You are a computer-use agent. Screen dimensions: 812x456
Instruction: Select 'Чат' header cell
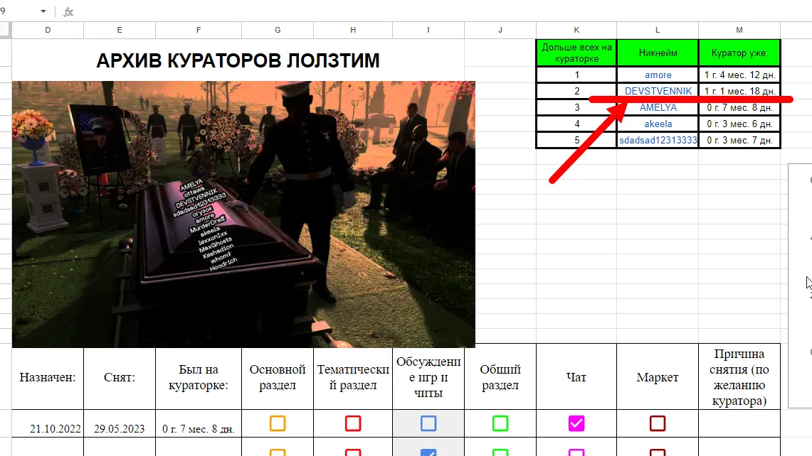576,377
